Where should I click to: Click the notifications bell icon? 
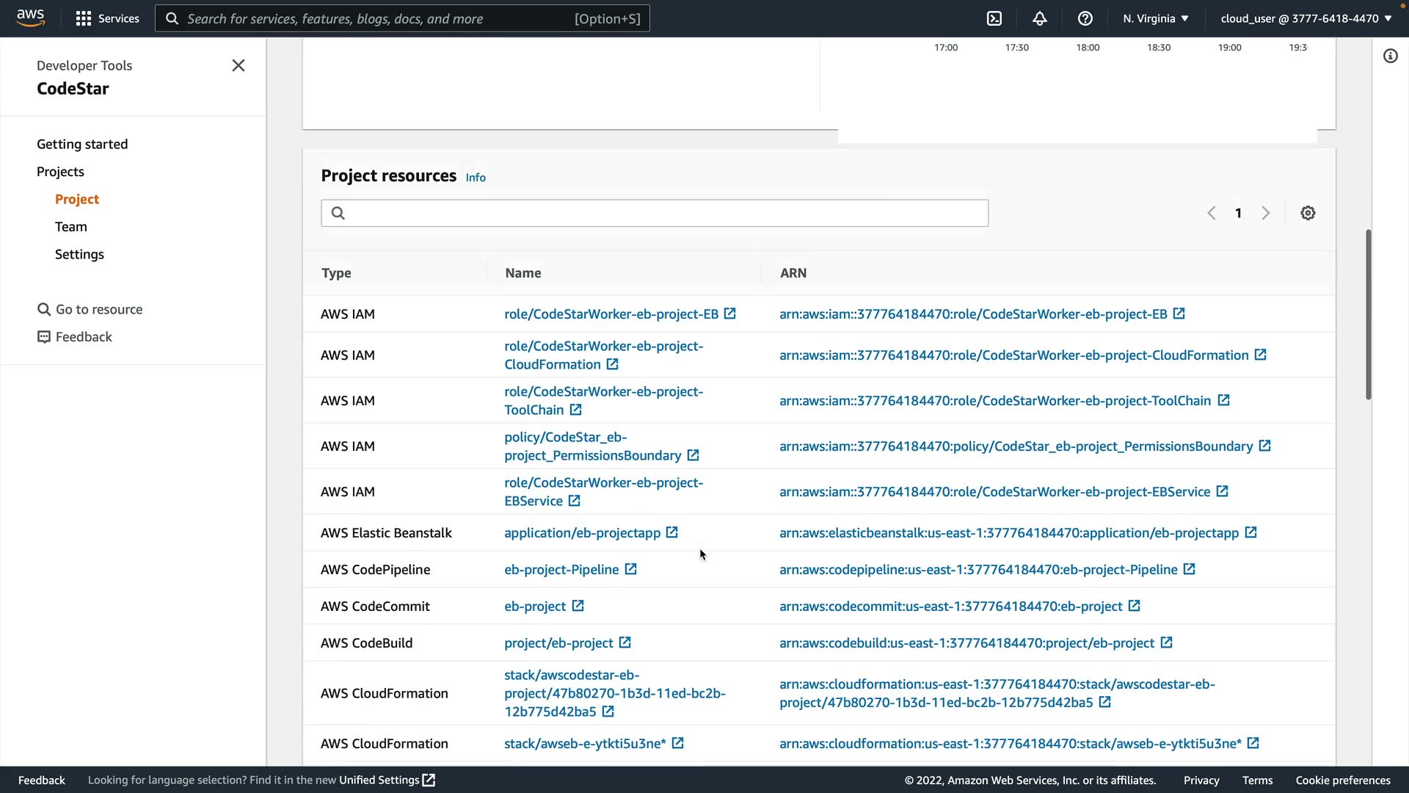point(1040,18)
